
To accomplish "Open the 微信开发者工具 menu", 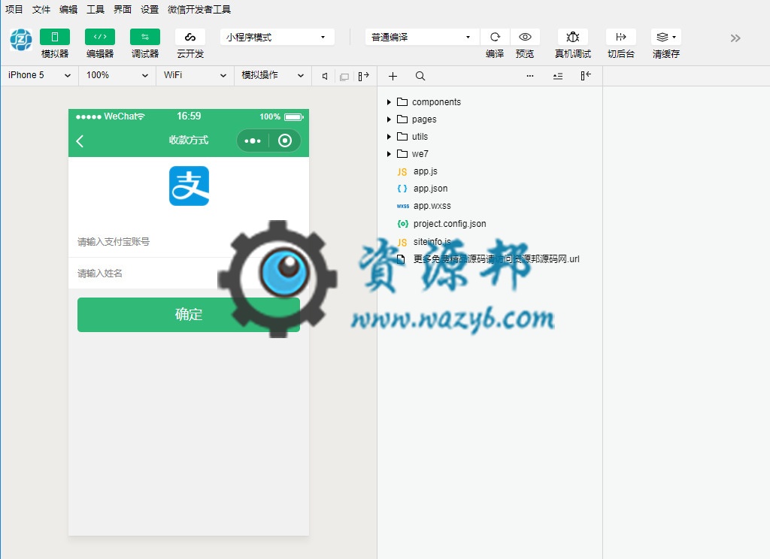I will 199,9.
